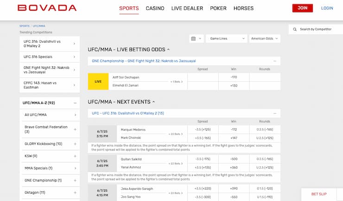
Task: Collapse UFC 316 event group
Action: point(275,113)
